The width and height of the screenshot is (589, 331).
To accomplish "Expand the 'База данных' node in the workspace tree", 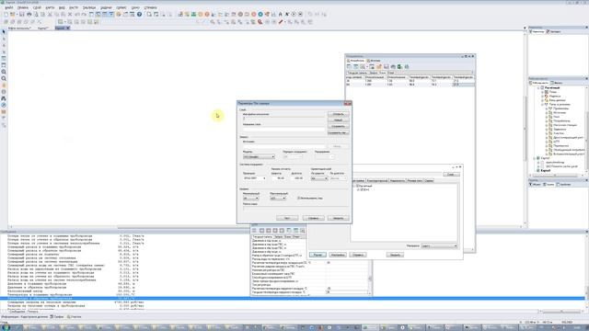I will [x=542, y=100].
